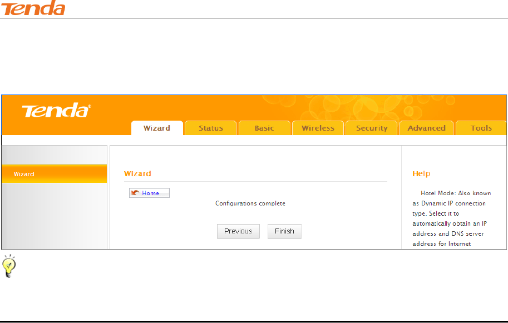Click Finish to complete the wizard
508x323 pixels.
[x=284, y=231]
